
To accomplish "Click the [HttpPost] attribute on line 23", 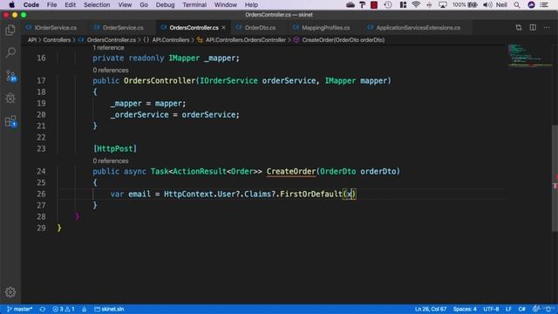I will point(115,148).
